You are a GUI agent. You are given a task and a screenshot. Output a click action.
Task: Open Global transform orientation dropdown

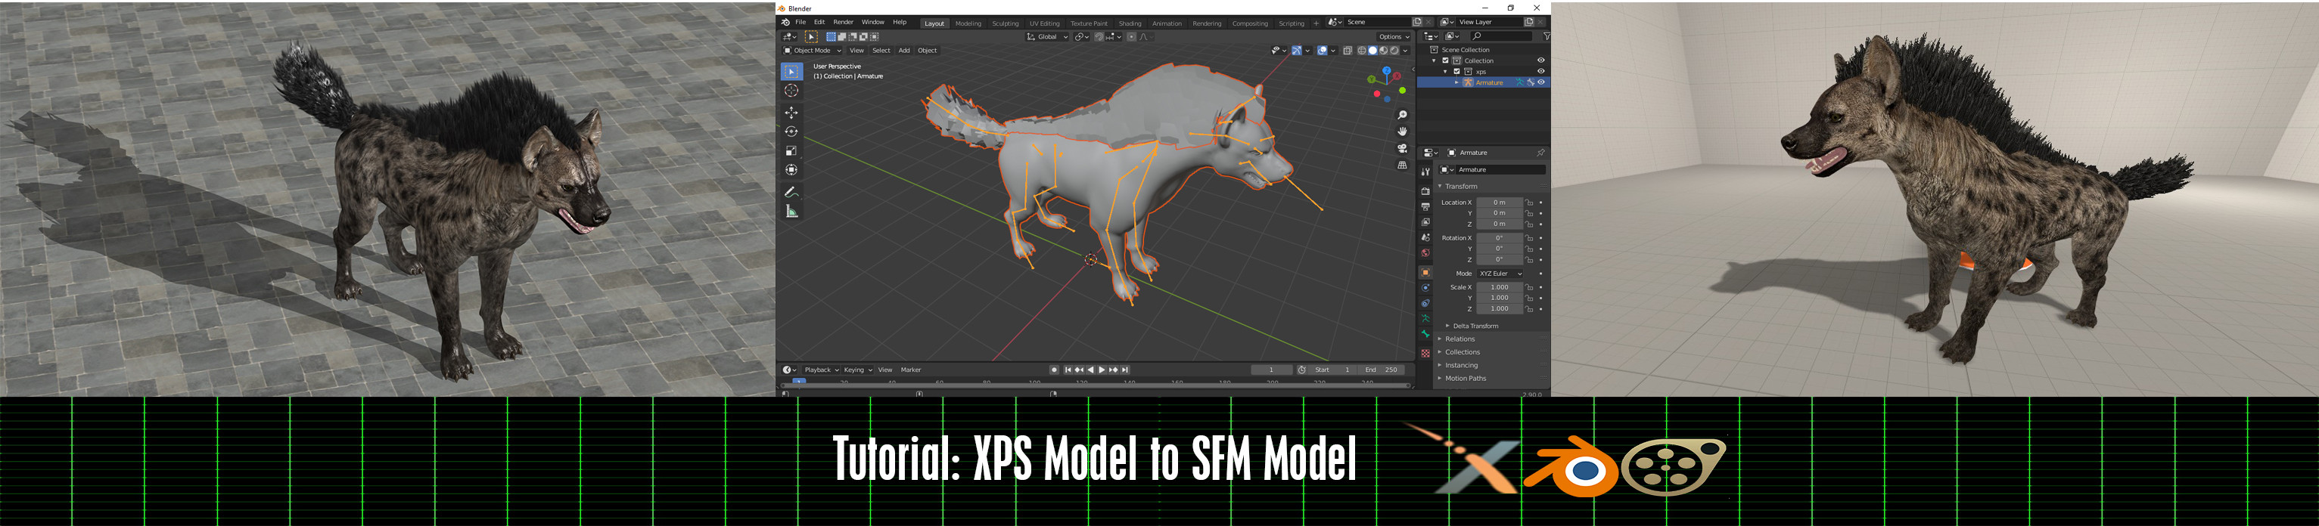(1048, 37)
